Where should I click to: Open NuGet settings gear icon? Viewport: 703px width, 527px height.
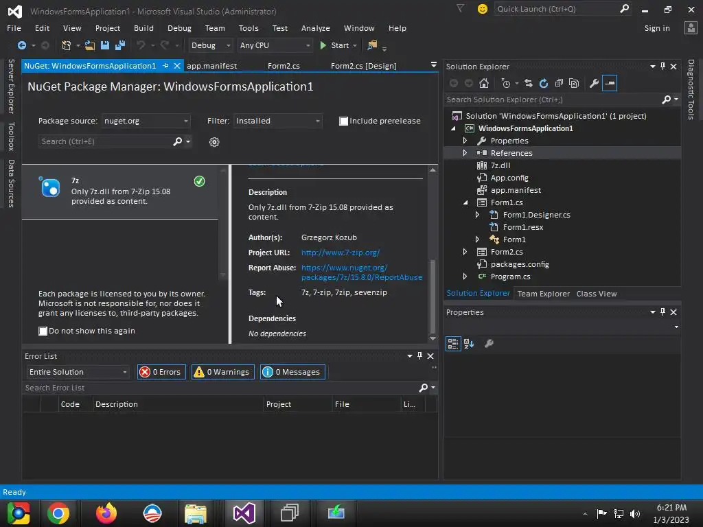pyautogui.click(x=214, y=142)
